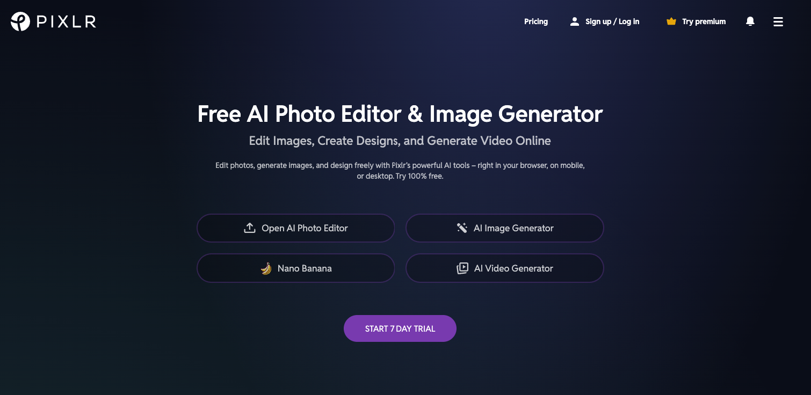Click the gold crown premium icon
Viewport: 811px width, 395px height.
(x=671, y=21)
